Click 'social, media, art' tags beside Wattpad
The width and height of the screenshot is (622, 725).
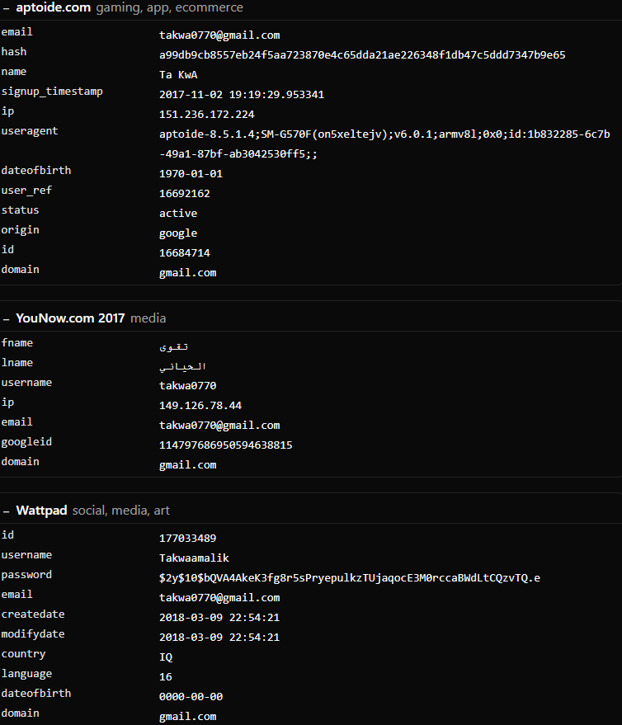(x=121, y=511)
